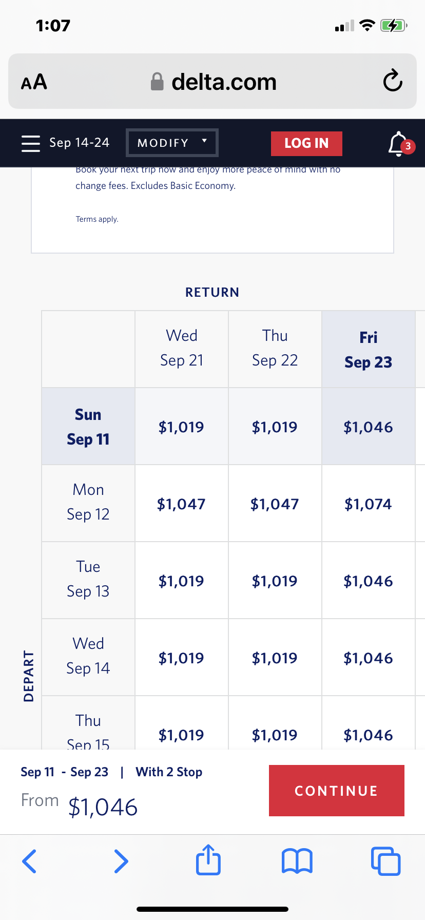Tap the Safari page reload icon

[393, 81]
